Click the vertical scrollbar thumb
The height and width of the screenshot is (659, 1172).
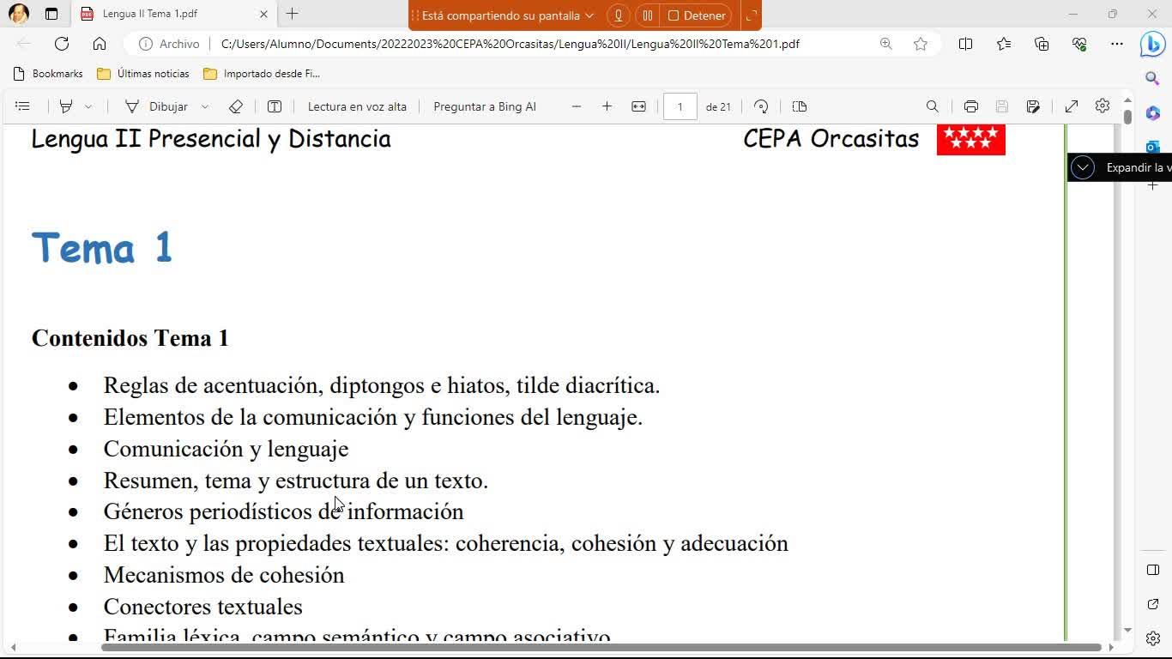tap(1127, 117)
